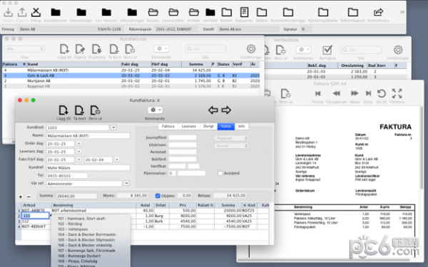
Task: Toggle the Utjämn checkbox
Action: coord(158,196)
